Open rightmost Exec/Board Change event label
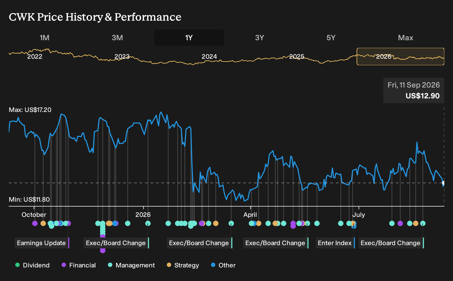Image resolution: width=453 pixels, height=281 pixels. pyautogui.click(x=391, y=243)
